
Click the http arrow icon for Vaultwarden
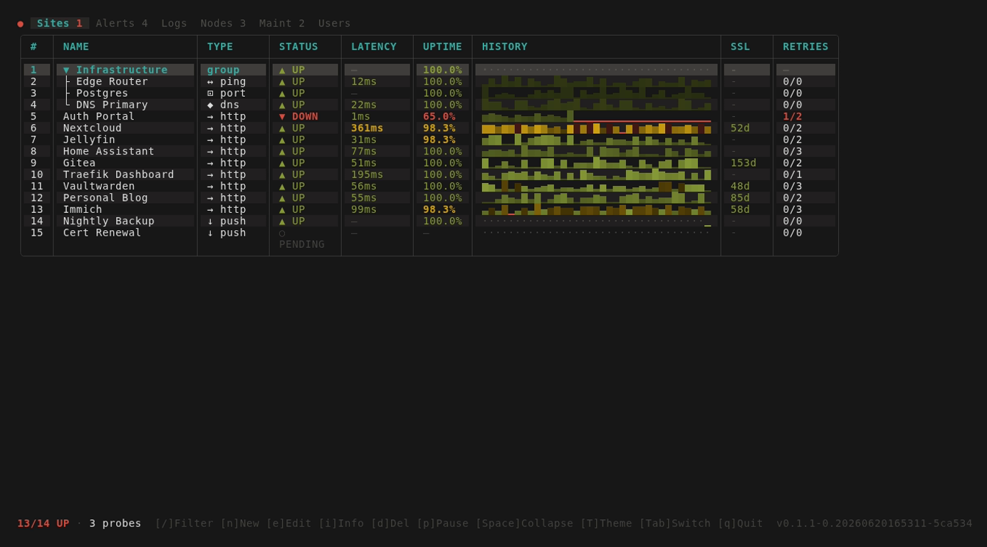point(210,186)
